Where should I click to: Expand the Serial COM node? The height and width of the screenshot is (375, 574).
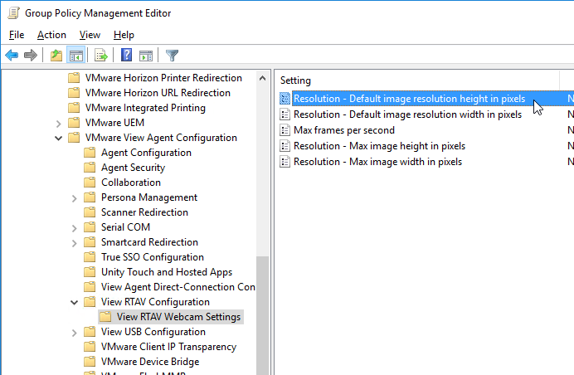(75, 228)
